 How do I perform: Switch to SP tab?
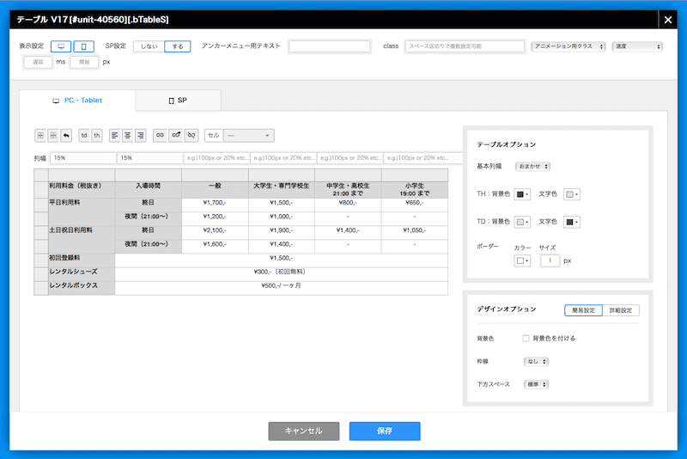tap(178, 101)
